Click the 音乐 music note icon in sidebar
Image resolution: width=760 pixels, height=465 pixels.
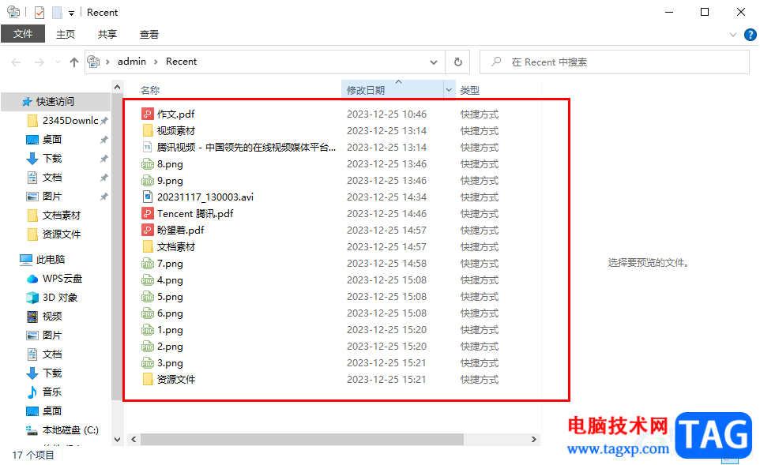[32, 392]
